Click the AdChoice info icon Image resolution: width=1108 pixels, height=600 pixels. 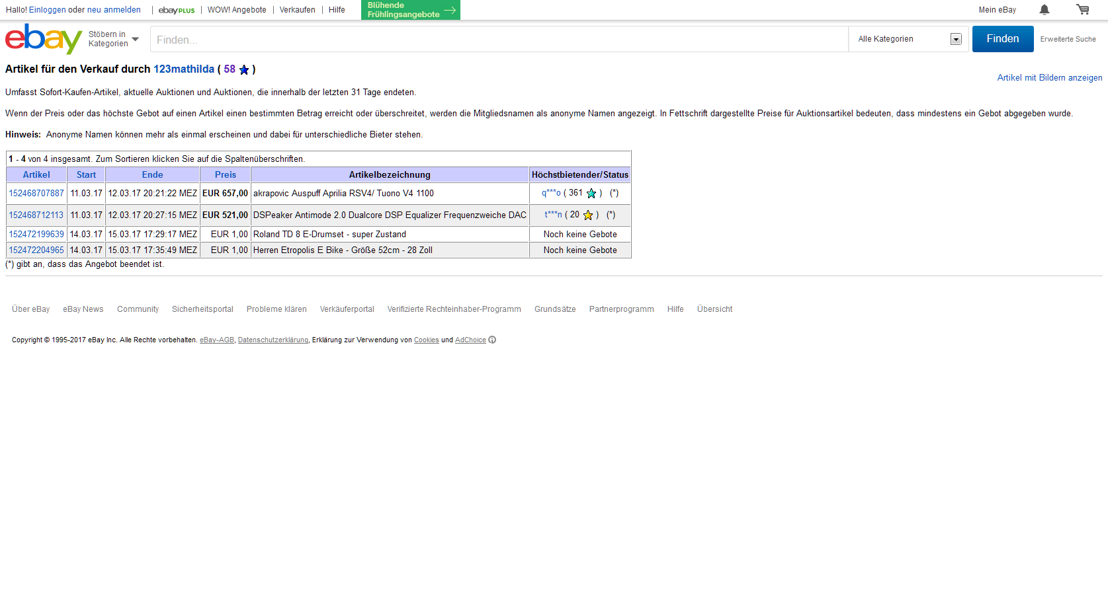[492, 340]
